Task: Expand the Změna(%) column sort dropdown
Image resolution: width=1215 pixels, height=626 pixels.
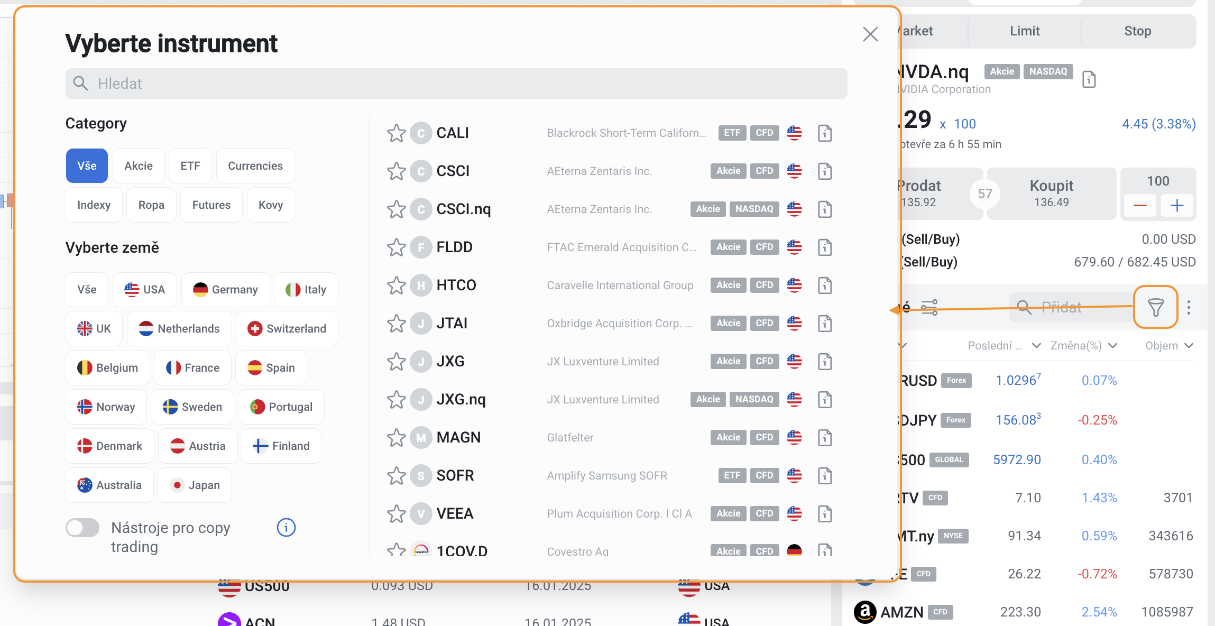Action: tap(1112, 346)
